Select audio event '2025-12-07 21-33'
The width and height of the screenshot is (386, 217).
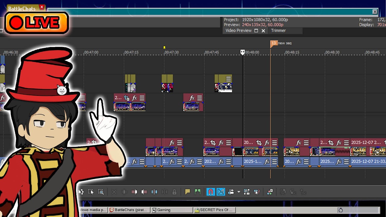(368, 162)
